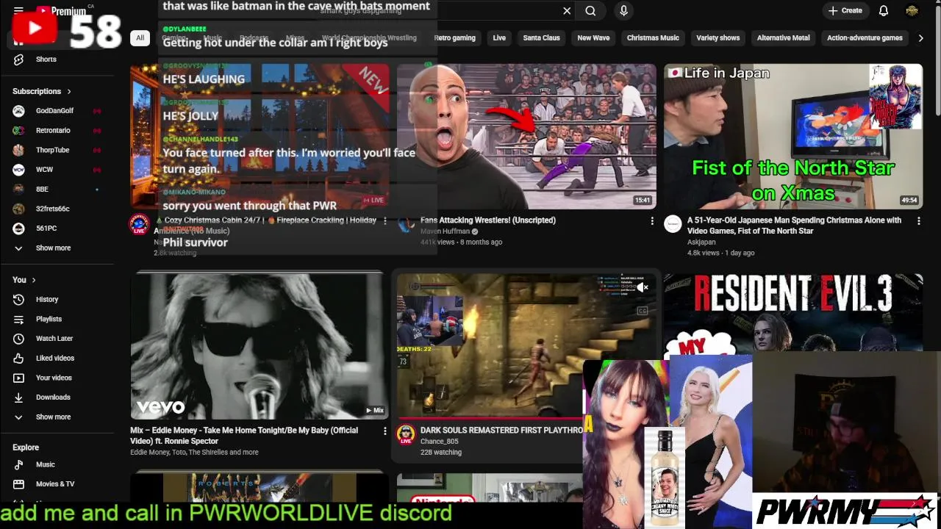Open Eddie Money Take Me Home Tonight title

click(x=244, y=436)
